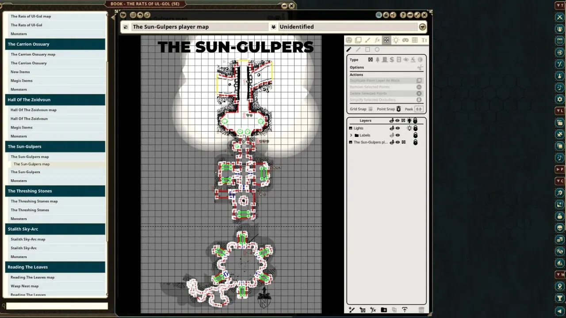The height and width of the screenshot is (318, 566).
Task: Open The Threshing Stones map link
Action: [x=34, y=201]
